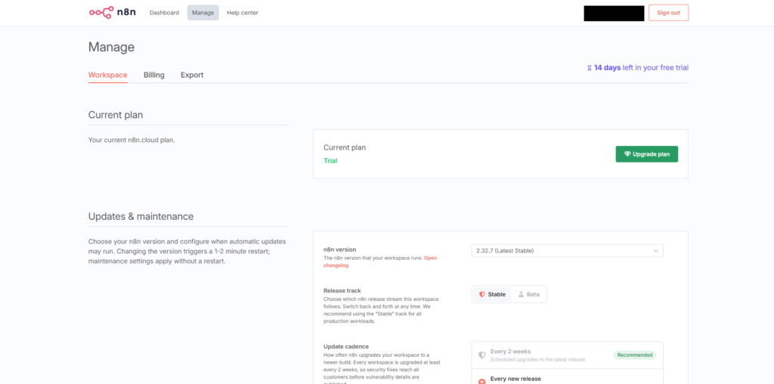Choose the Every 2 weeks cadence
Viewport: 774px width, 384px height.
[567, 355]
